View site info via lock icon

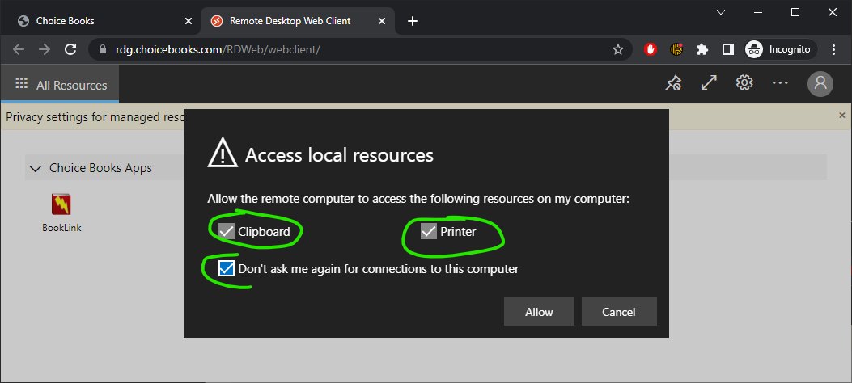click(x=103, y=49)
